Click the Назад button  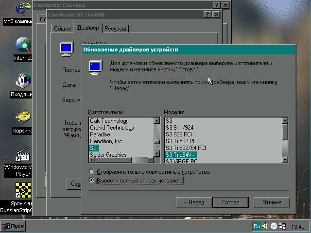pyautogui.click(x=193, y=202)
